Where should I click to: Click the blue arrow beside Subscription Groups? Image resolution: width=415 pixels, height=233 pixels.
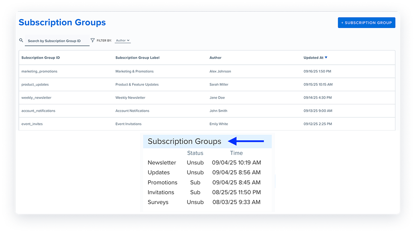click(246, 141)
